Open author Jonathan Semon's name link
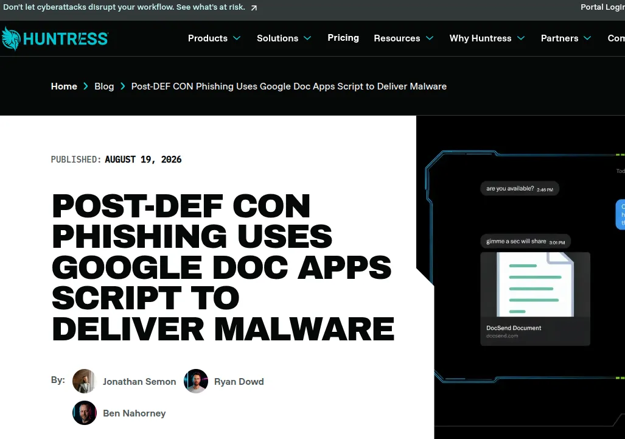This screenshot has height=439, width=625. pyautogui.click(x=139, y=382)
